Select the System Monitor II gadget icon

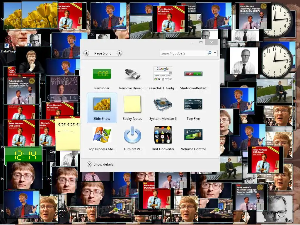(x=163, y=104)
